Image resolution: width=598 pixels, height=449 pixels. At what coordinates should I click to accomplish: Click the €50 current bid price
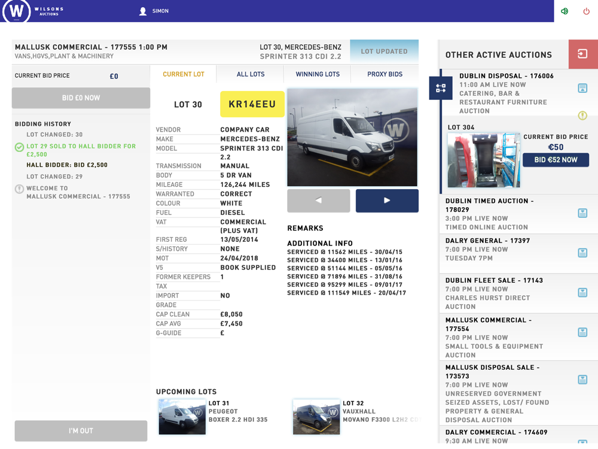pos(556,147)
